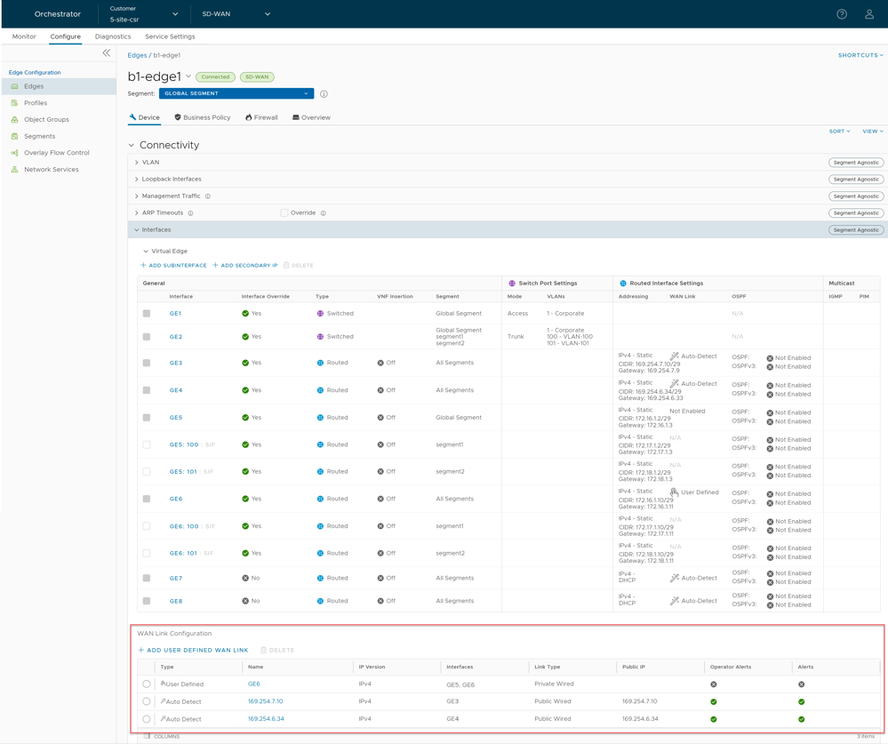Click the info icon beside Segment dropdown

[324, 93]
